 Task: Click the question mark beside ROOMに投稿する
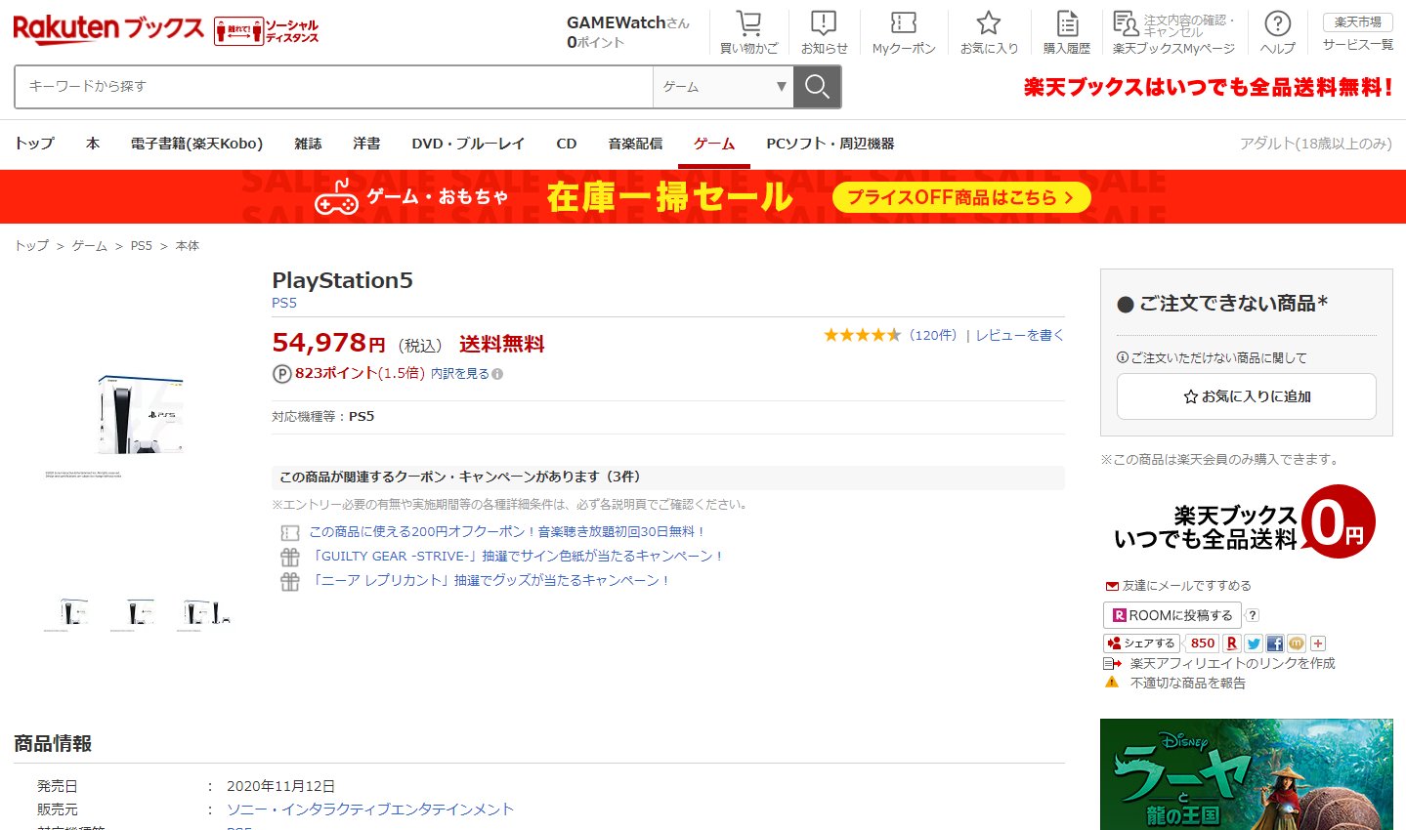1253,615
